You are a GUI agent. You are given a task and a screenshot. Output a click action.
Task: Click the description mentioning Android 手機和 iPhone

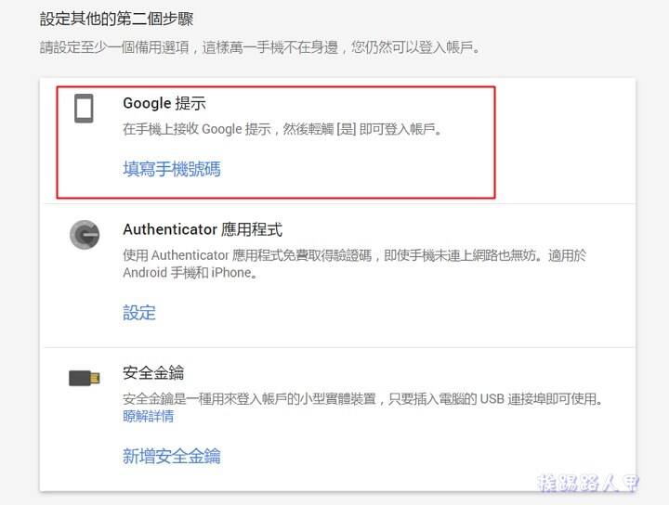click(355, 264)
